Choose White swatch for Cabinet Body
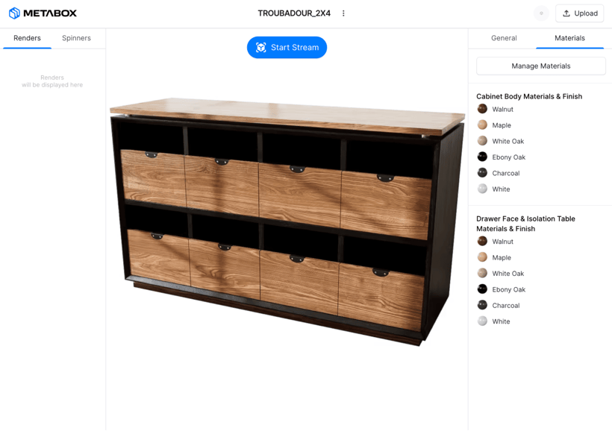Image resolution: width=612 pixels, height=431 pixels. [482, 189]
